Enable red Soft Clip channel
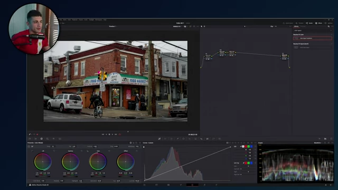Screen dimensions: 338x190 pyautogui.click(x=246, y=163)
